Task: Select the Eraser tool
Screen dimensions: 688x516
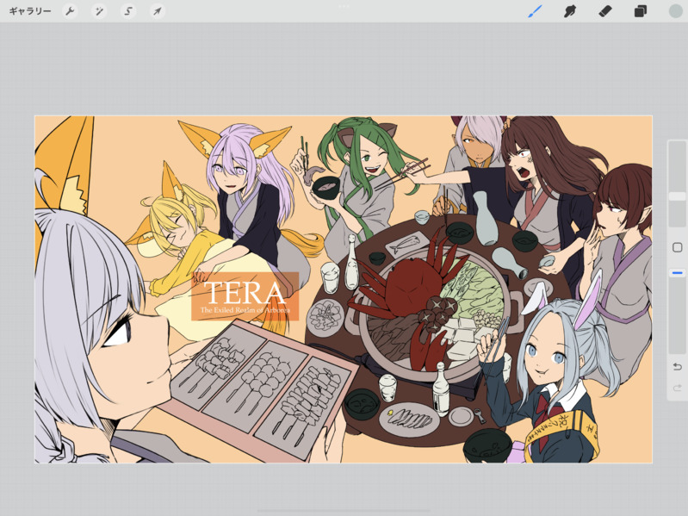Action: click(x=605, y=11)
